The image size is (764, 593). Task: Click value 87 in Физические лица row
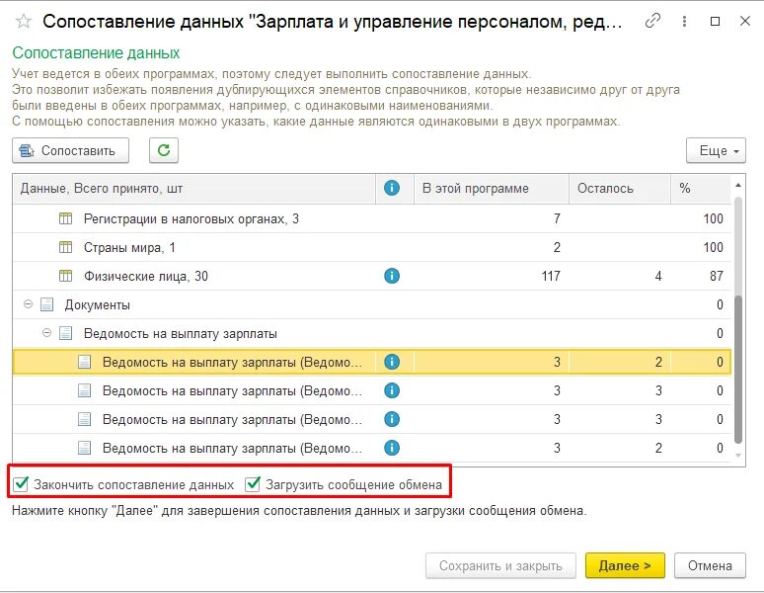point(717,276)
